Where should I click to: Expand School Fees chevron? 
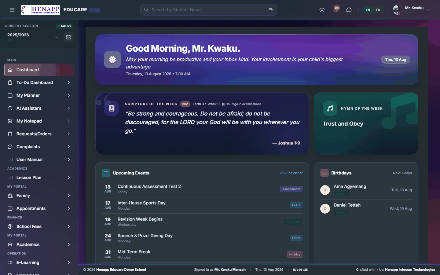coord(69,226)
